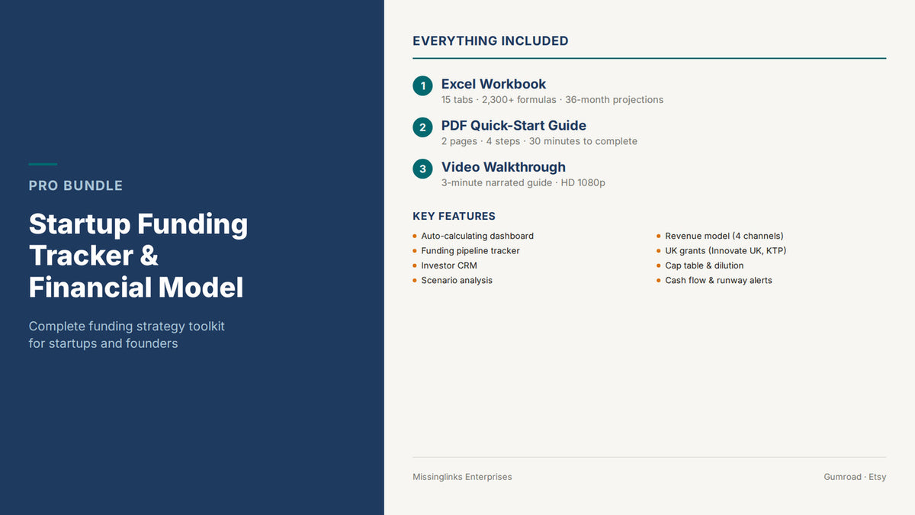
Task: Click the number 1 circle badge
Action: [422, 85]
